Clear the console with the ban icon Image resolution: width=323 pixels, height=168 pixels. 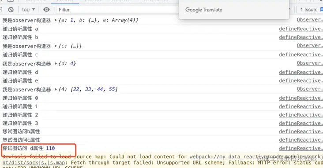tap(11, 9)
